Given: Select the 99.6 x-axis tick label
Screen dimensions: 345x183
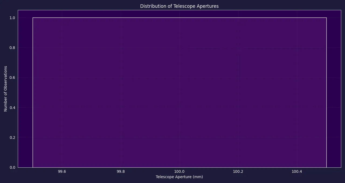Looking at the screenshot, I should click(x=62, y=172).
